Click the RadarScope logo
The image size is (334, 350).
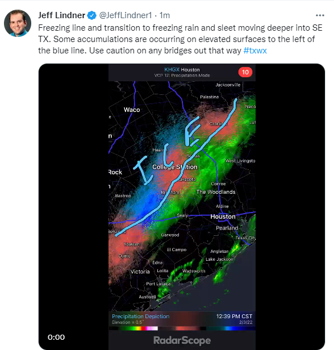[x=182, y=340]
